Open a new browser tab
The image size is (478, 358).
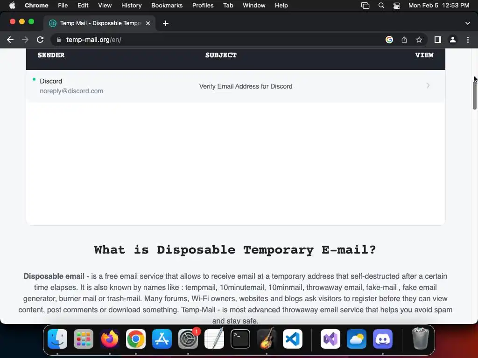coord(166,23)
